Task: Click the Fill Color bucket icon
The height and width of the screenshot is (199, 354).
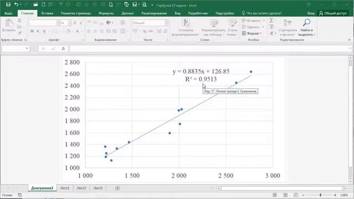Action: [x=68, y=31]
